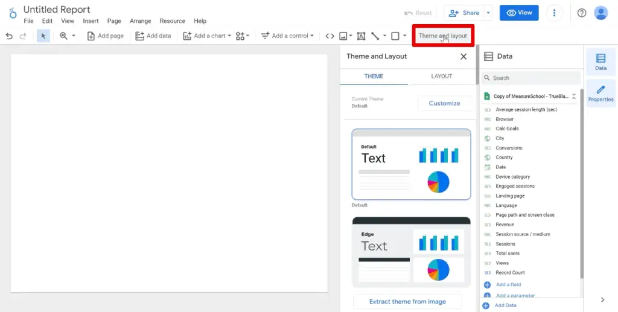This screenshot has height=312, width=618.
Task: Open the Insert menu
Action: (91, 21)
